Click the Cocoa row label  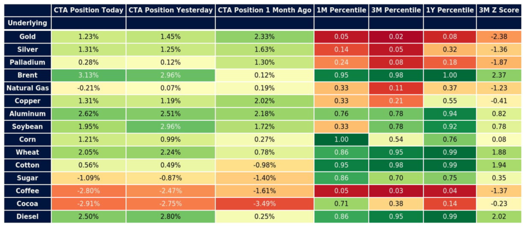27,204
